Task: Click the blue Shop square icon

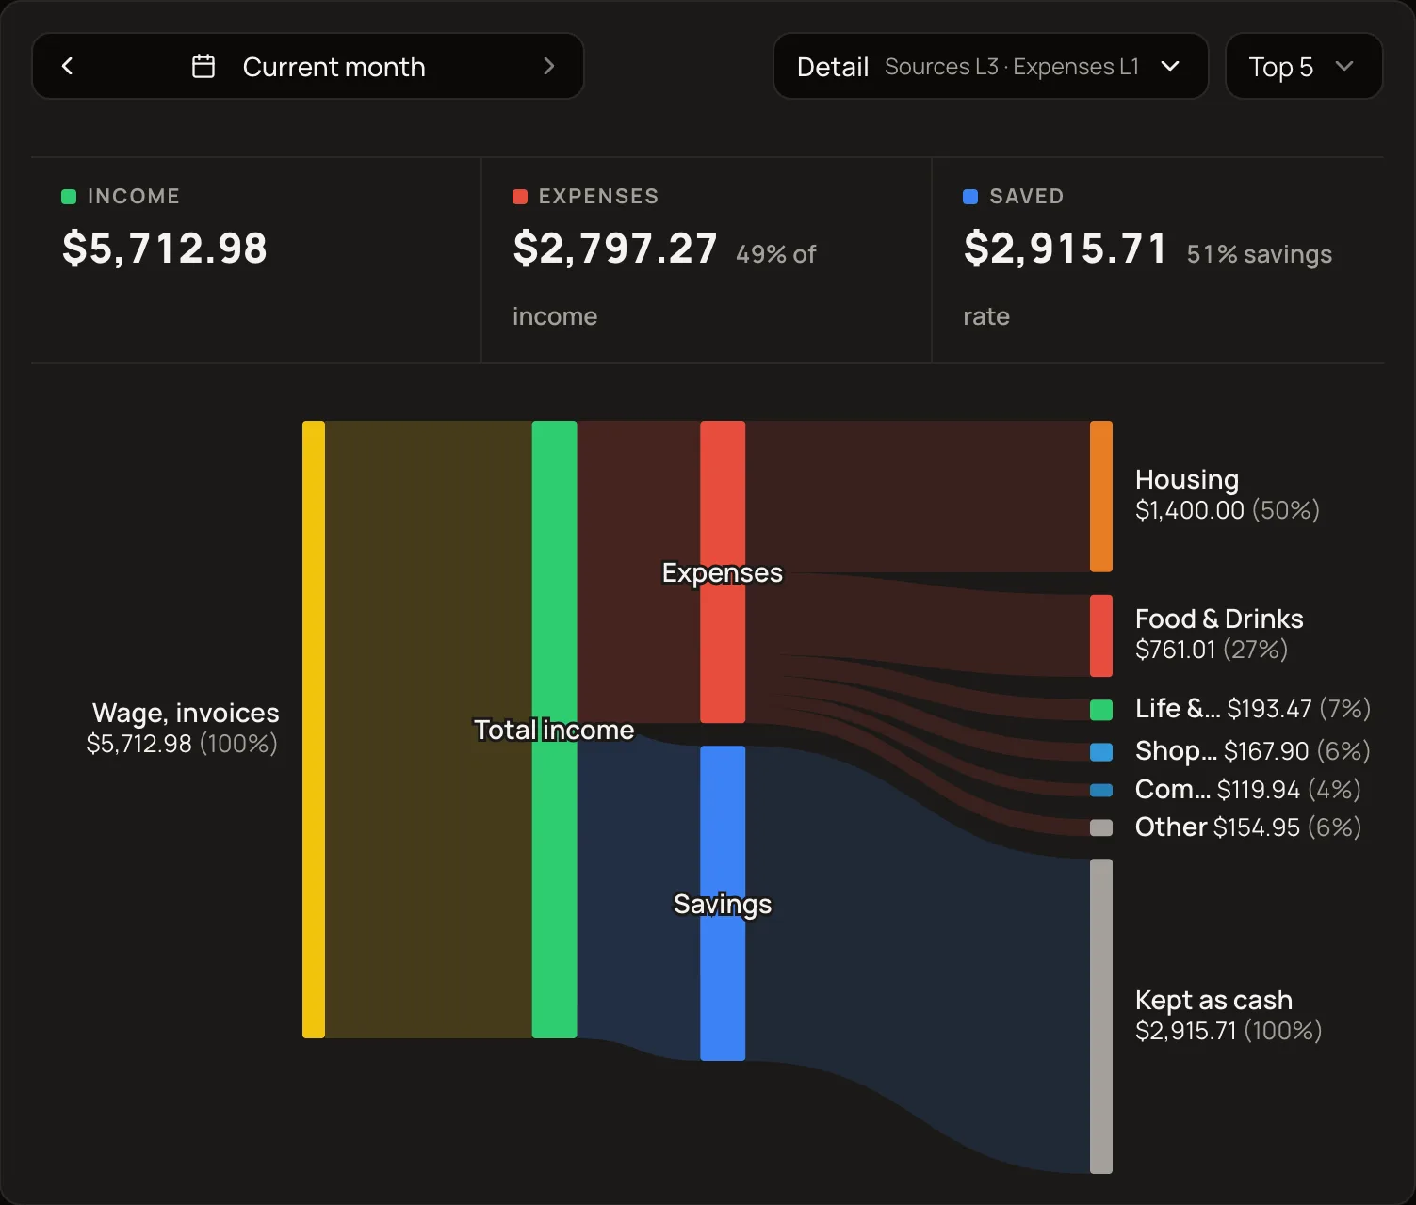Action: coord(1101,751)
